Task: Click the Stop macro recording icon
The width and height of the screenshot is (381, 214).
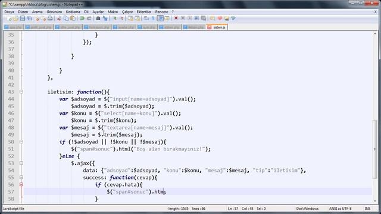Action: [183, 18]
